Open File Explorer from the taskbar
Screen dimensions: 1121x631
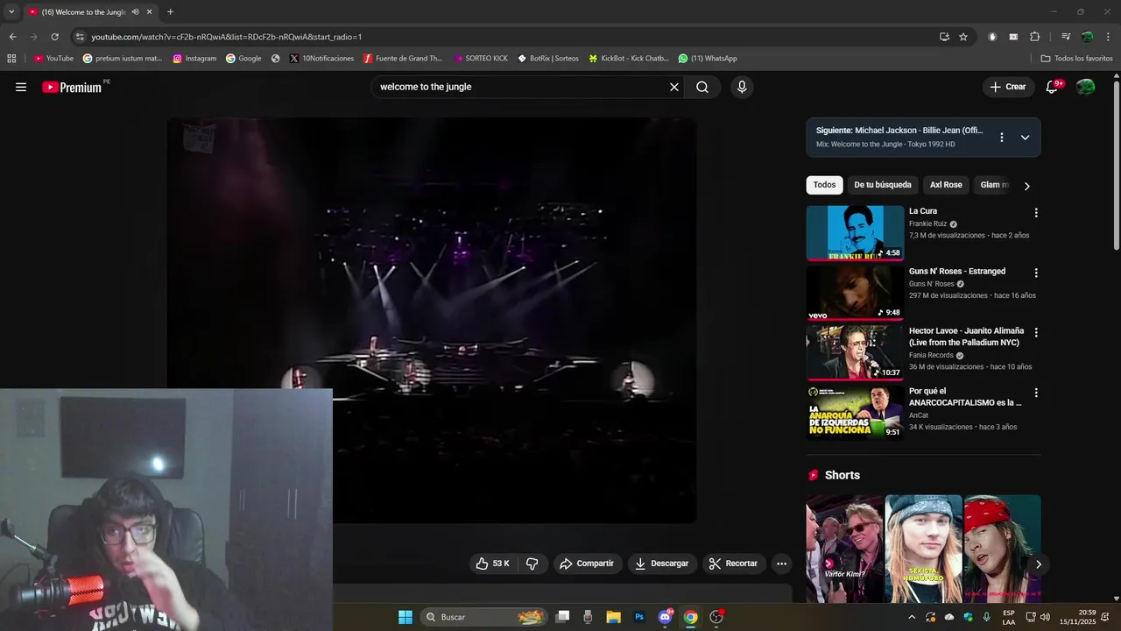(x=614, y=617)
